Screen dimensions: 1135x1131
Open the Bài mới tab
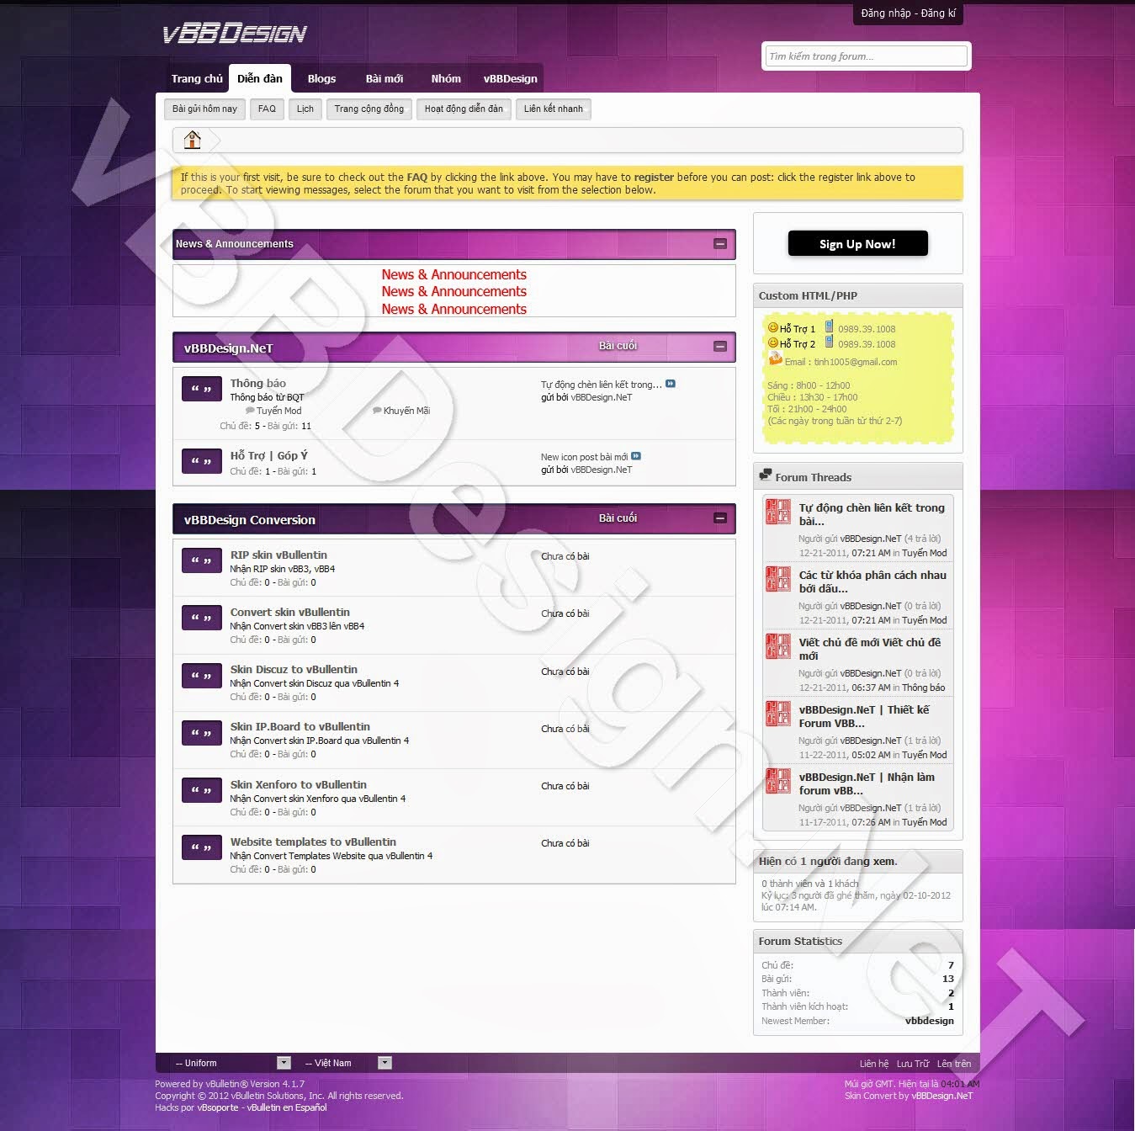pos(385,78)
